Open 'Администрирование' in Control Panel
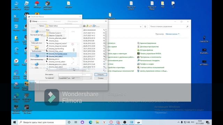 (x=147, y=43)
